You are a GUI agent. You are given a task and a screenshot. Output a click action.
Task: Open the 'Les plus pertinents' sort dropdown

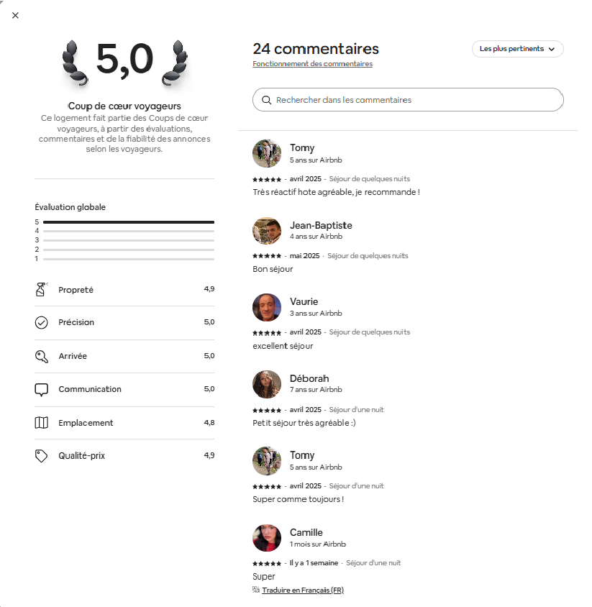pyautogui.click(x=518, y=49)
